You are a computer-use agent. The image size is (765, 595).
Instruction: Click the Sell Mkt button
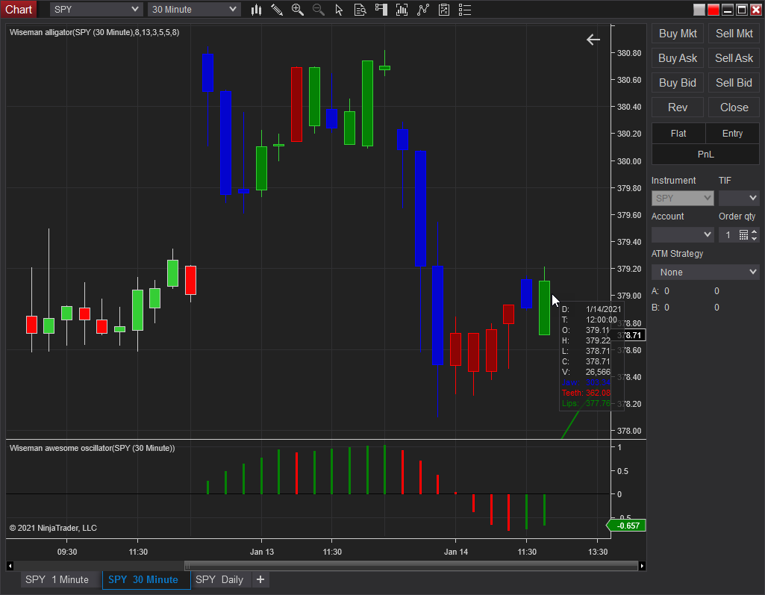(734, 34)
